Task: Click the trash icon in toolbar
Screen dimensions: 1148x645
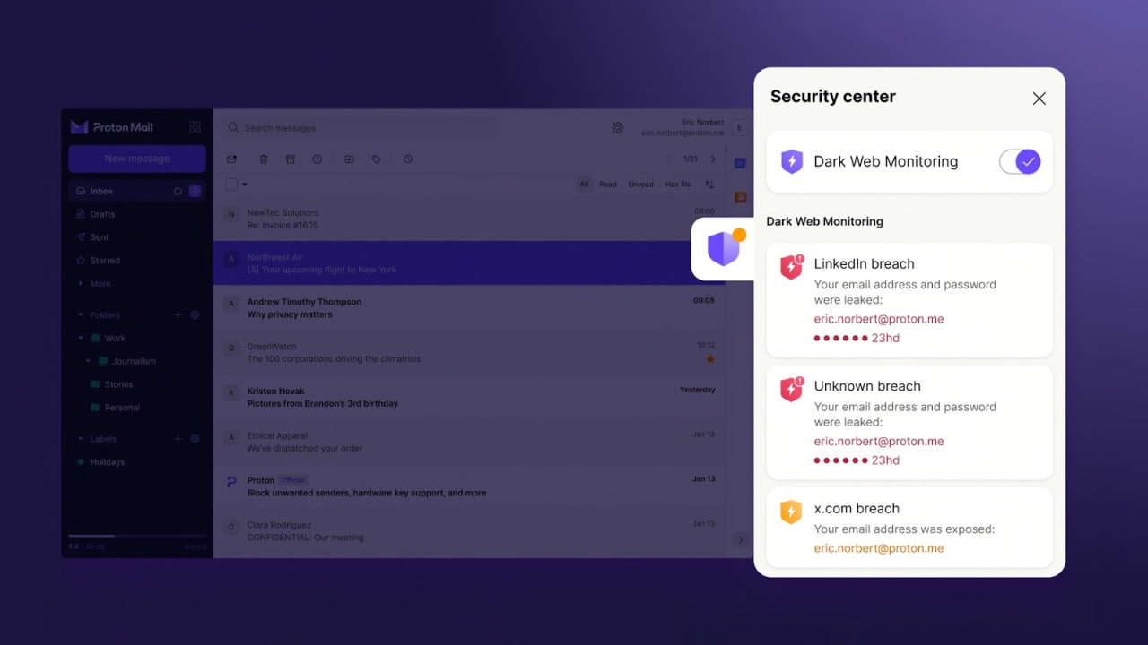Action: (264, 159)
